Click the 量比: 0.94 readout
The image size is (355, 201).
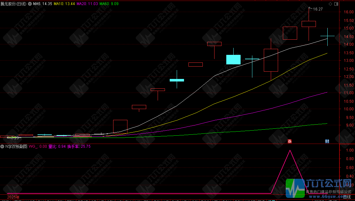point(57,146)
